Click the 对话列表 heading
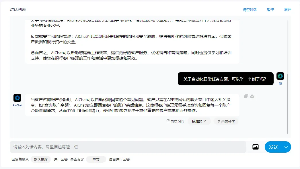The image size is (300, 169). click(x=18, y=9)
